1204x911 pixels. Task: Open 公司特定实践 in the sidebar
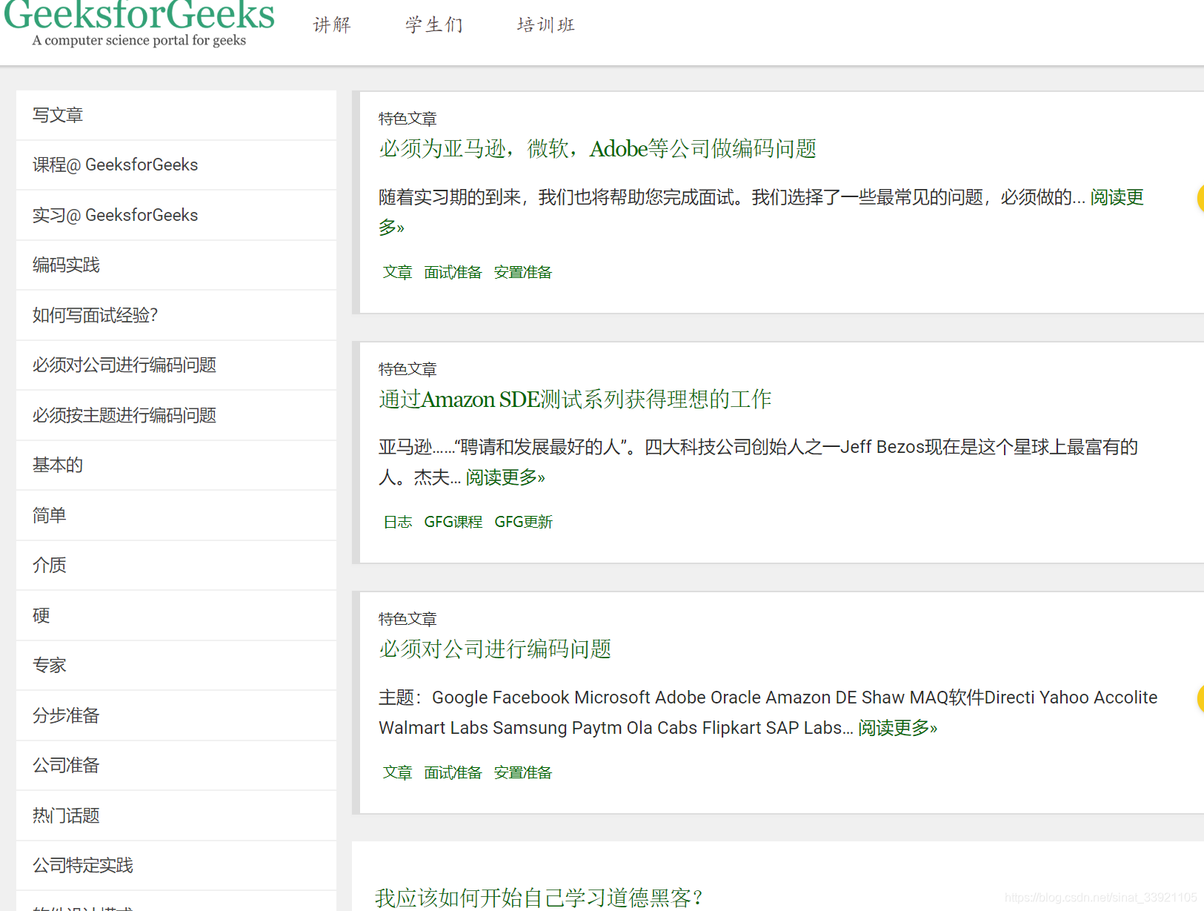click(176, 865)
